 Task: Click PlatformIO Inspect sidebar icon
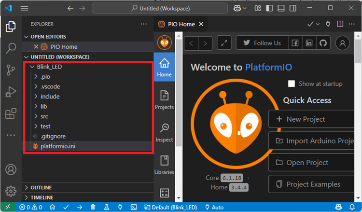click(164, 132)
